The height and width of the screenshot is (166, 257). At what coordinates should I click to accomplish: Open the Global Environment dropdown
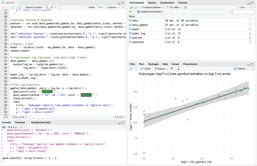151,12
